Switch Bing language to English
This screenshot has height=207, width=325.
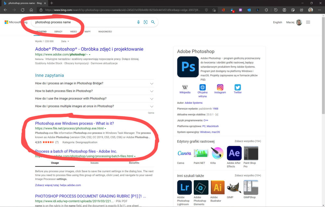click(x=278, y=22)
